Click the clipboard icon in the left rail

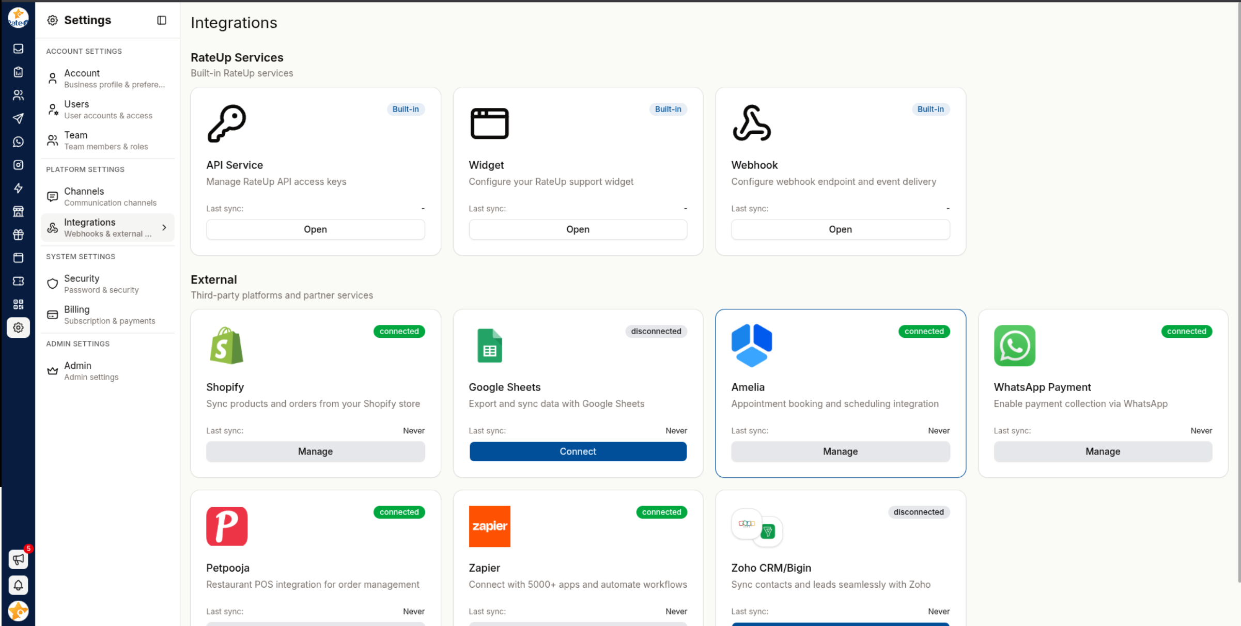[18, 72]
